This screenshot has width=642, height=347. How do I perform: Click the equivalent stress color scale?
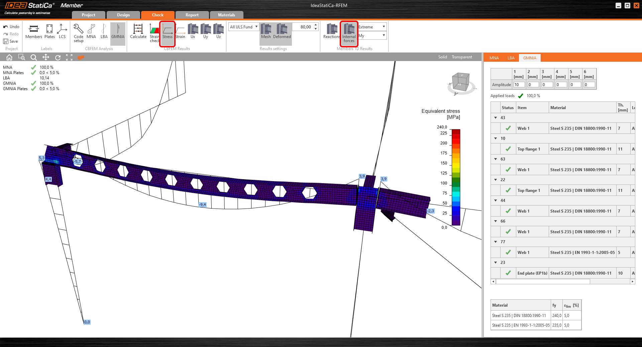456,177
